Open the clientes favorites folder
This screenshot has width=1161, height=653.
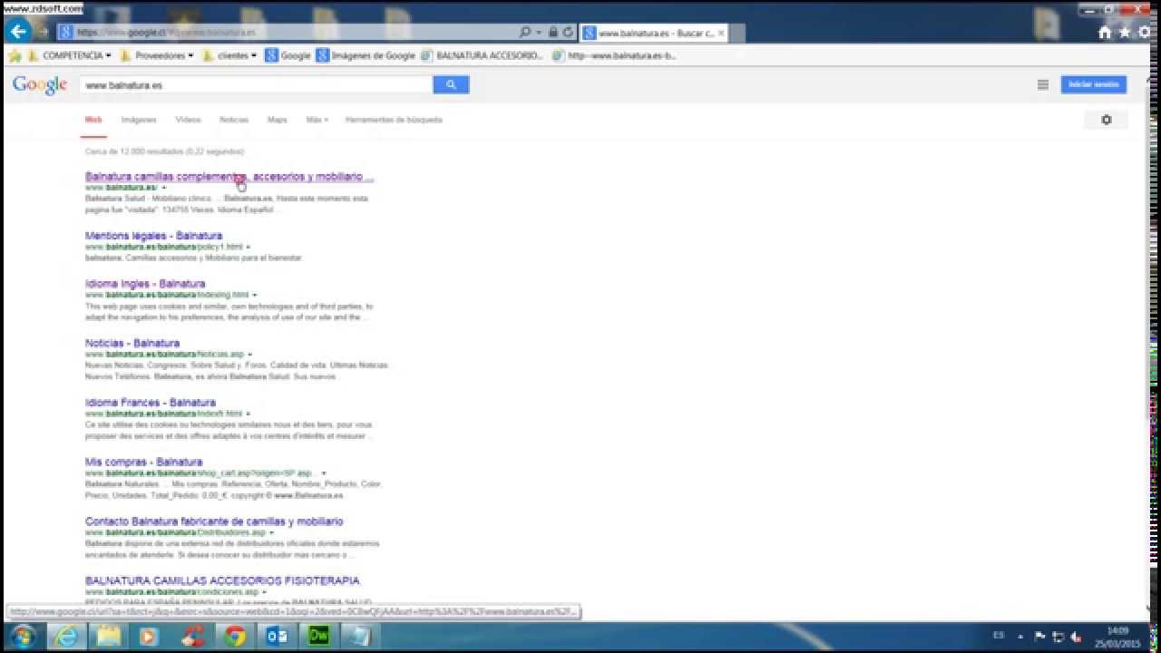pos(229,55)
